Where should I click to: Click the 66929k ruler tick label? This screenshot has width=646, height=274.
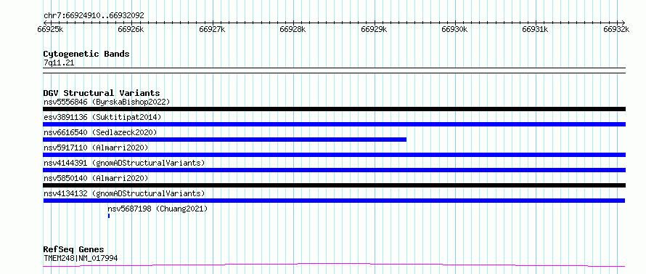coord(374,29)
